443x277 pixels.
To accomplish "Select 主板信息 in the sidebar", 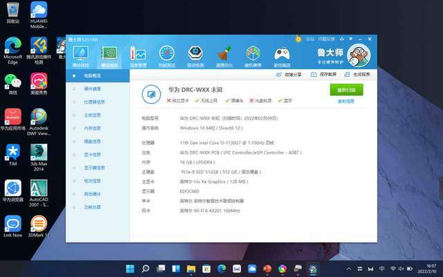I will click(x=98, y=115).
